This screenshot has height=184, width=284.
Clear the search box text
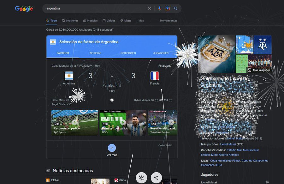pos(150,9)
